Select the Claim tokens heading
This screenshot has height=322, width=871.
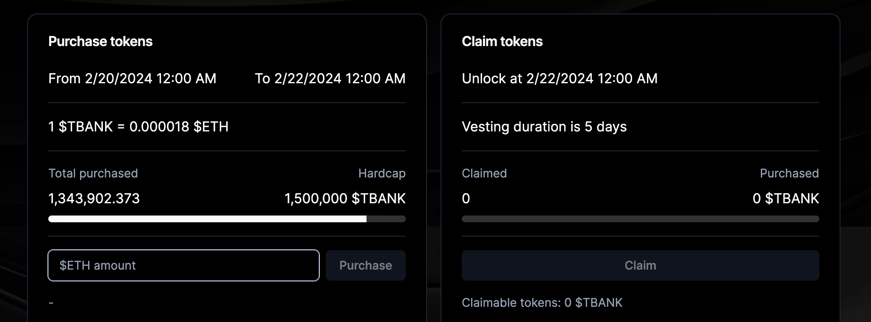502,41
